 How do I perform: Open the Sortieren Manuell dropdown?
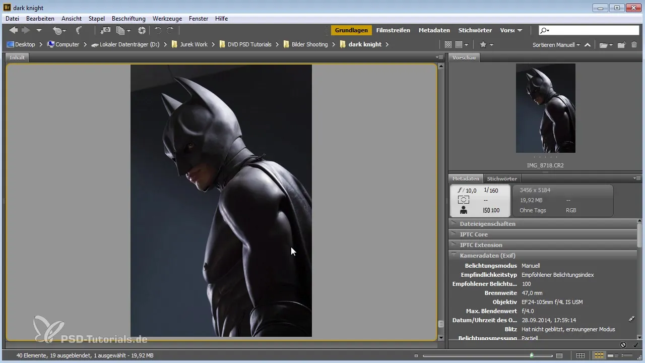(556, 45)
